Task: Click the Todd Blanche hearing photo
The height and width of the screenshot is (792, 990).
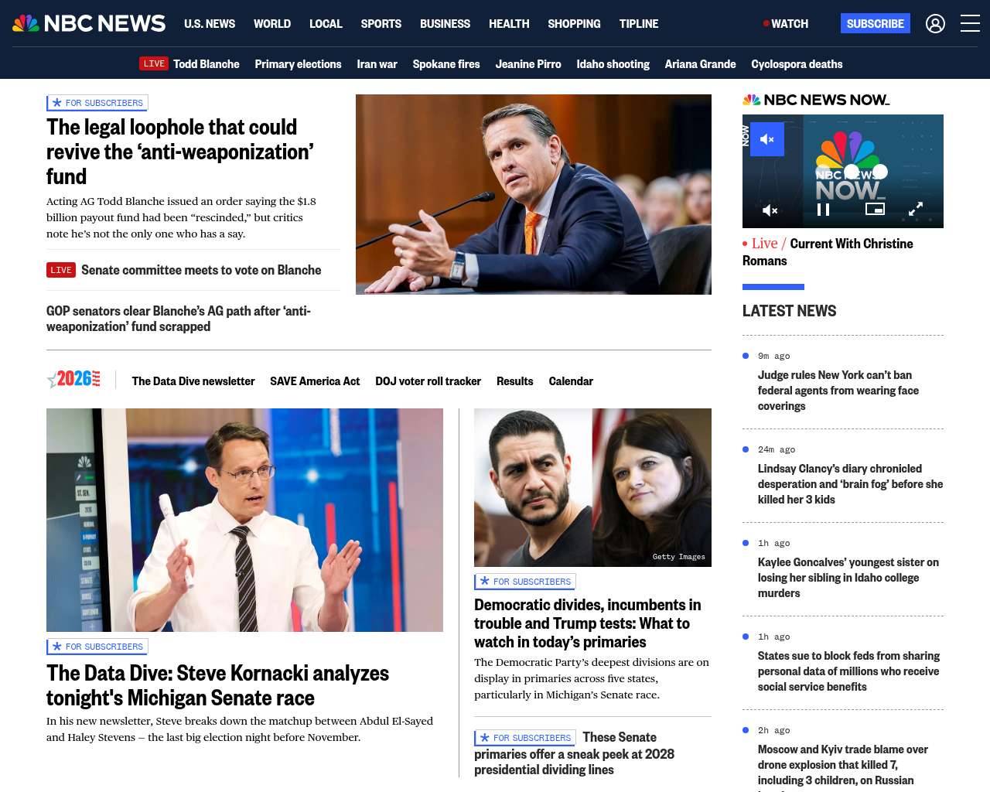Action: pos(534,194)
